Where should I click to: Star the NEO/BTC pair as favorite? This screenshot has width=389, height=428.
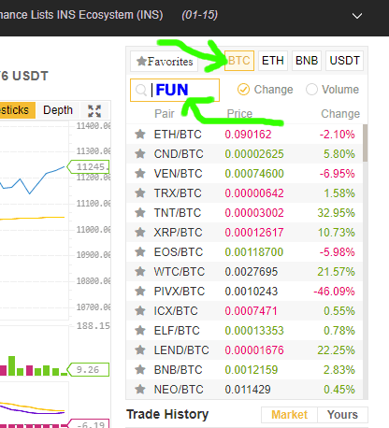[140, 390]
